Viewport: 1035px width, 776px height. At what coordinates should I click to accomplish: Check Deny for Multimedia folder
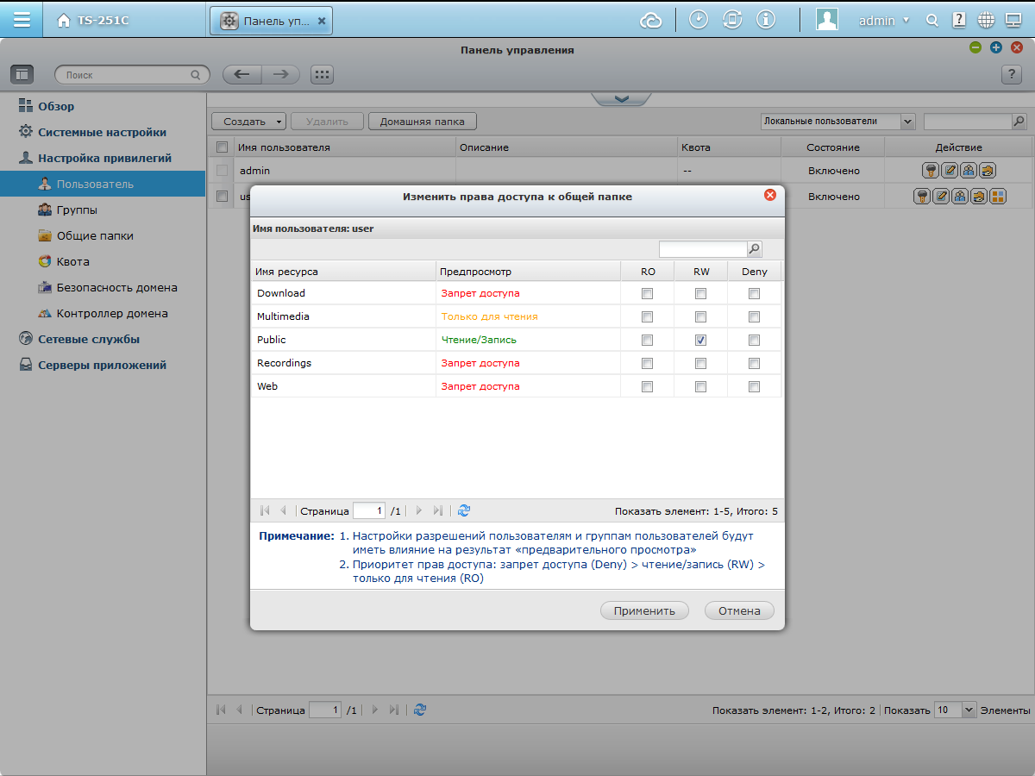pyautogui.click(x=755, y=316)
